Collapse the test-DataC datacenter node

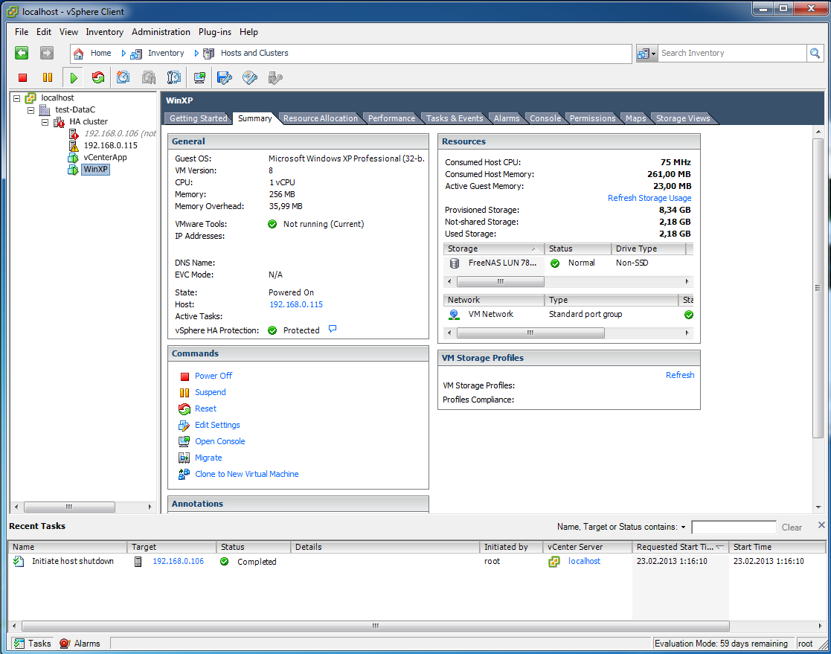pos(31,110)
